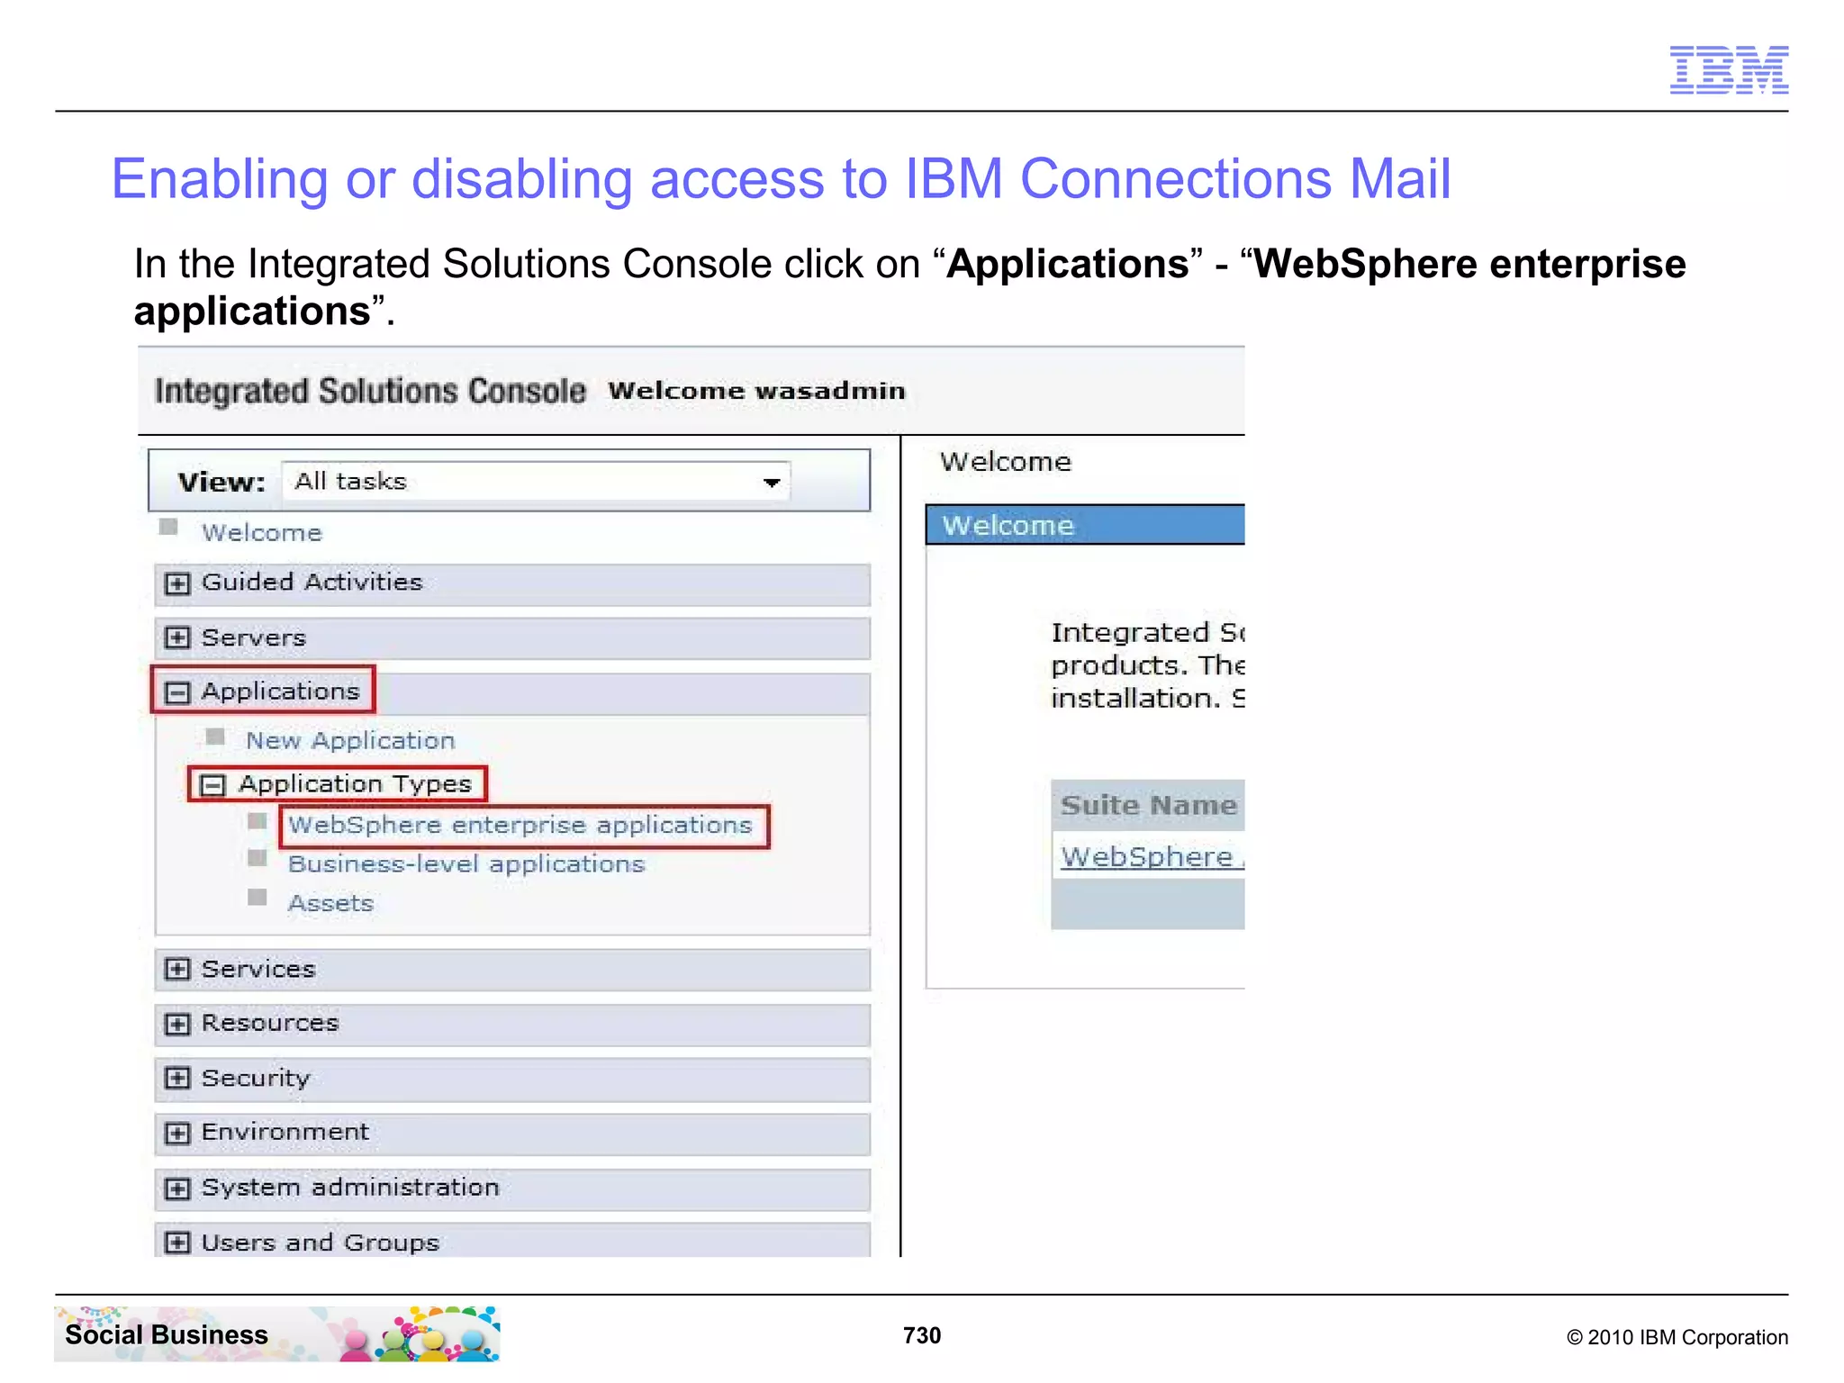1844x1383 pixels.
Task: Select the Users and Groups label
Action: pos(321,1243)
